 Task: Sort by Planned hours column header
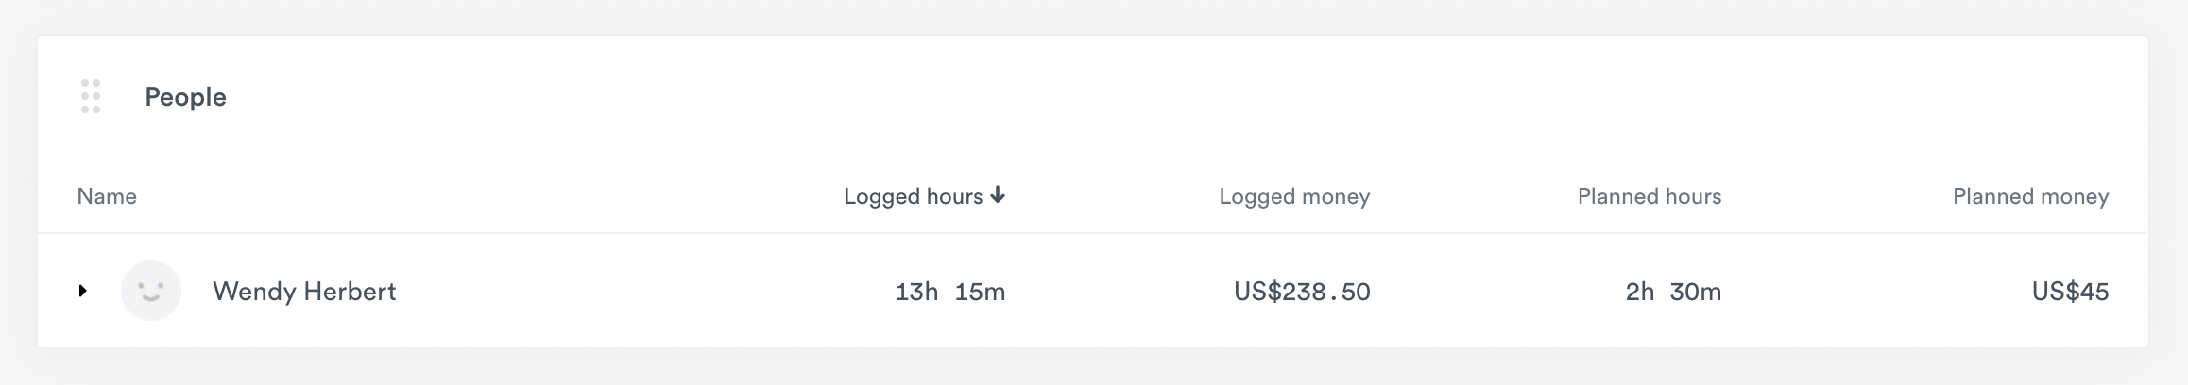click(1649, 196)
